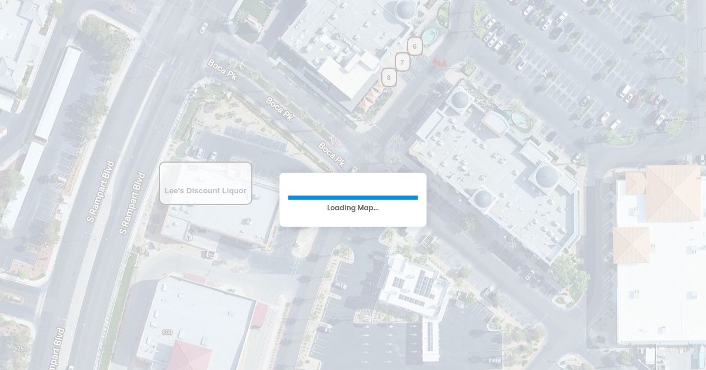Click building number 800 on the map
Viewport: 706px width, 370px height.
[167, 332]
